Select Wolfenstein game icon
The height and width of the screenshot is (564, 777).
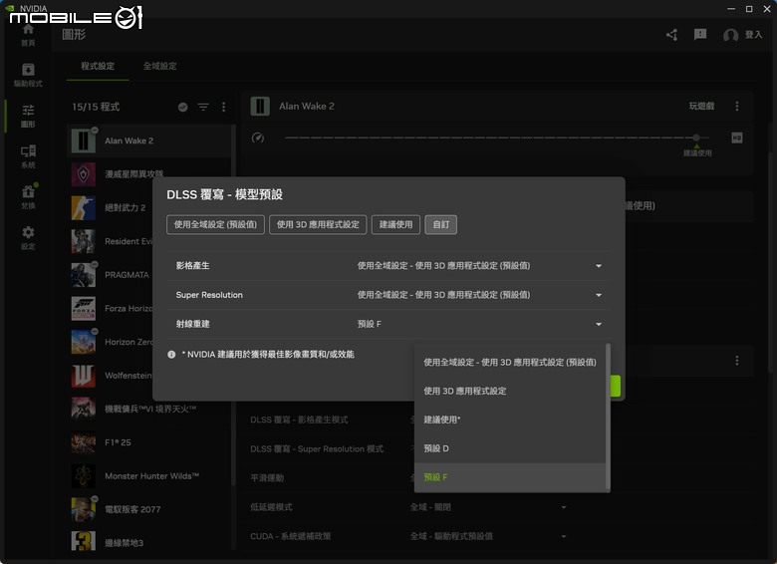click(x=84, y=376)
